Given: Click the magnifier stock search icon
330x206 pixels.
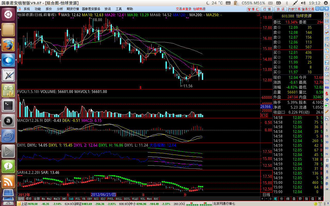Looking at the screenshot, I should click(x=327, y=75).
